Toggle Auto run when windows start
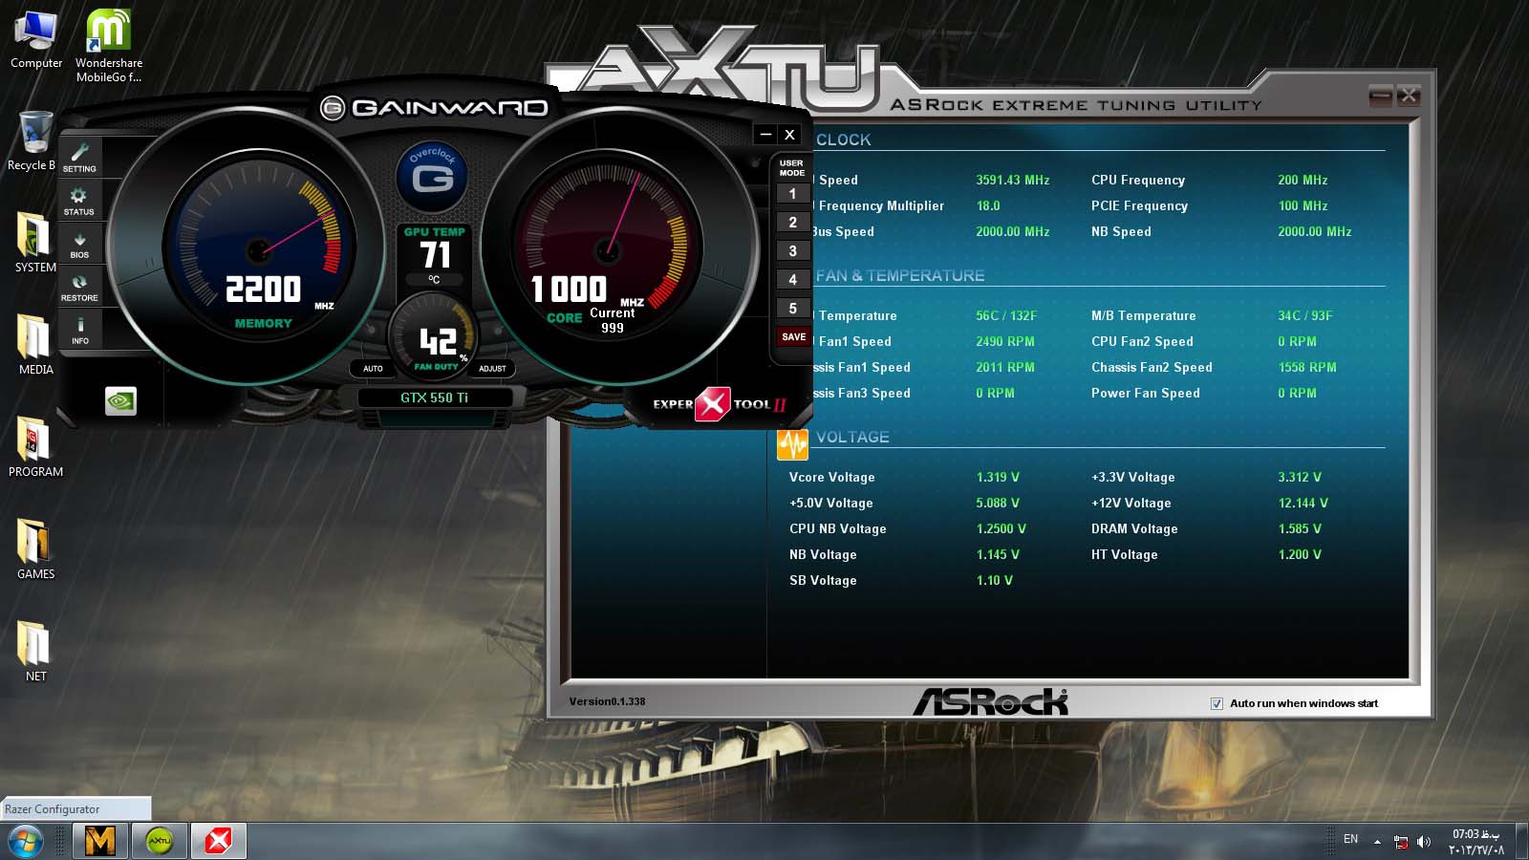The width and height of the screenshot is (1529, 860). coord(1217,703)
